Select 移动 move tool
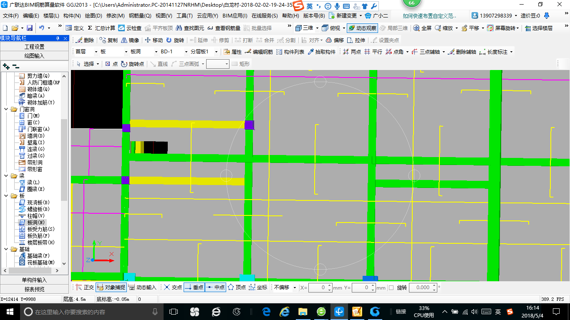This screenshot has width=570, height=320. (x=154, y=40)
